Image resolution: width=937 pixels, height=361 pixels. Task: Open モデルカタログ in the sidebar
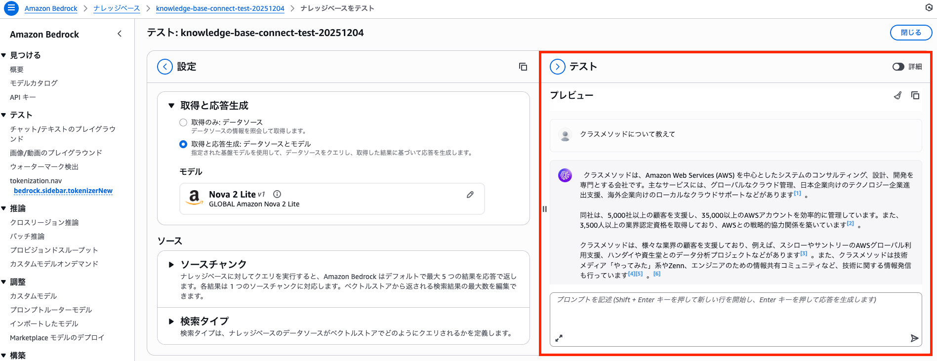click(34, 83)
